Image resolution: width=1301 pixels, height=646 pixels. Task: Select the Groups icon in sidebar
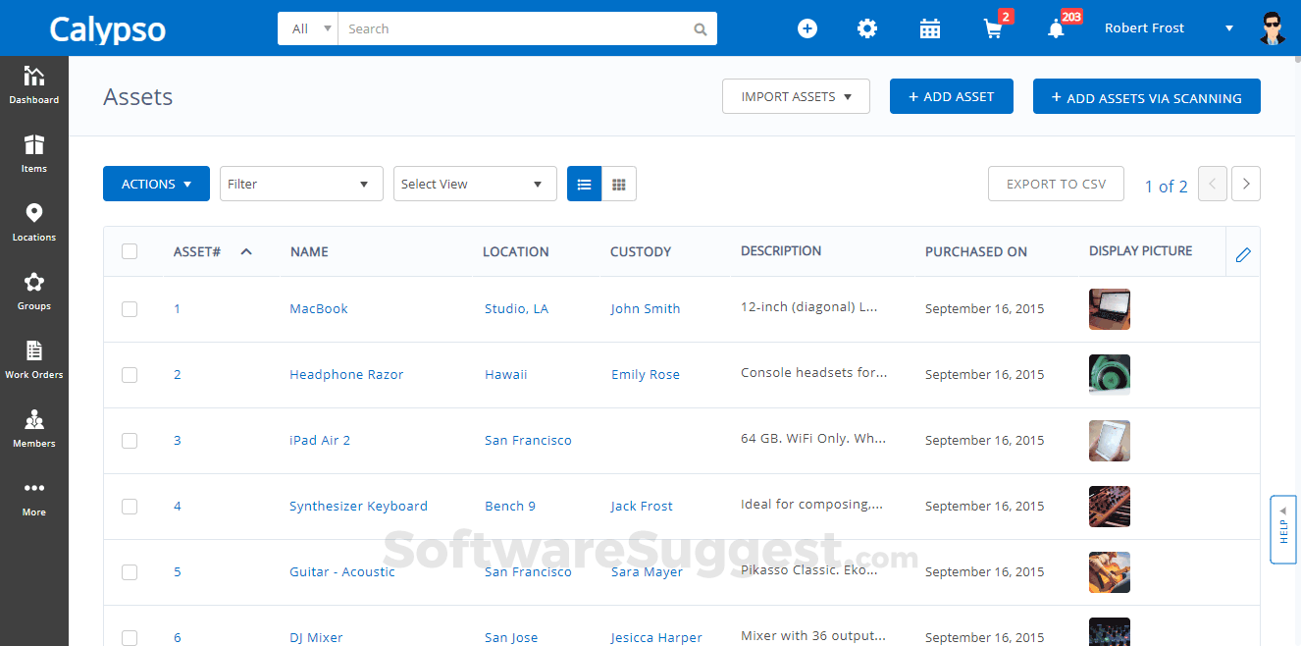(34, 292)
